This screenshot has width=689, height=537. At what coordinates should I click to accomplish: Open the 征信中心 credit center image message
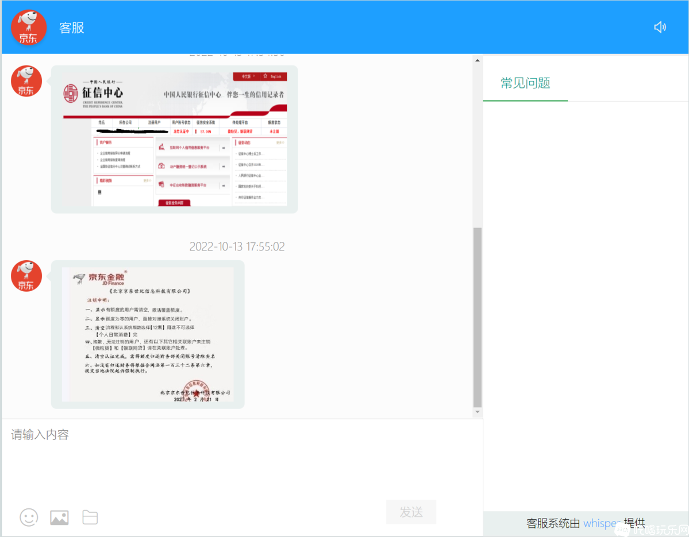(x=175, y=139)
